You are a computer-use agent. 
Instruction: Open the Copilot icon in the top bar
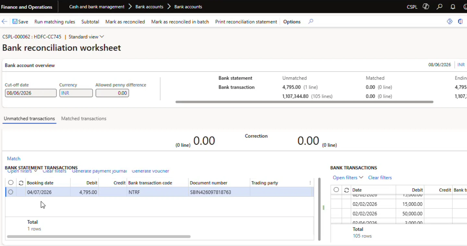point(426,6)
